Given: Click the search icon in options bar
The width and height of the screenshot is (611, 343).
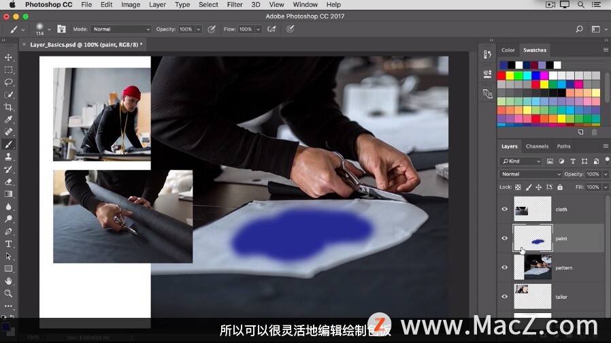Looking at the screenshot, I should point(579,29).
